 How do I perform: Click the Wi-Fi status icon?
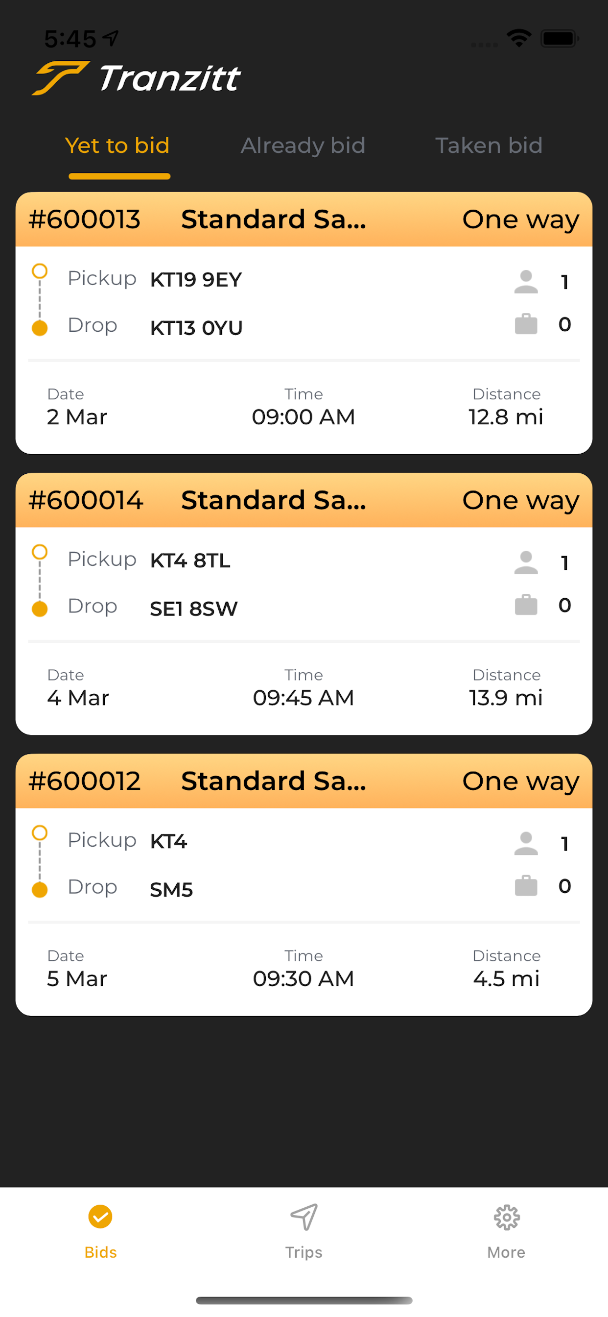click(519, 38)
